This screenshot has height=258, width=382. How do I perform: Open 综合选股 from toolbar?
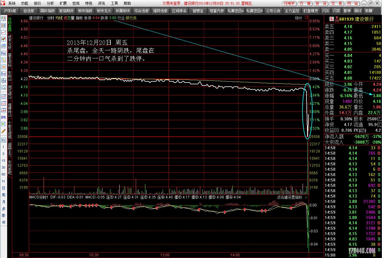tap(141, 10)
